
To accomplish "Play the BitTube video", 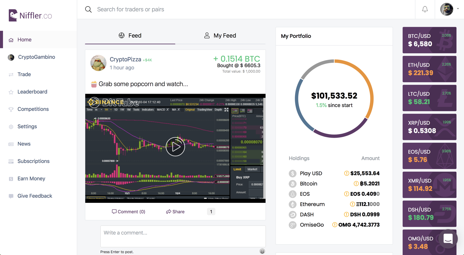I will (175, 147).
